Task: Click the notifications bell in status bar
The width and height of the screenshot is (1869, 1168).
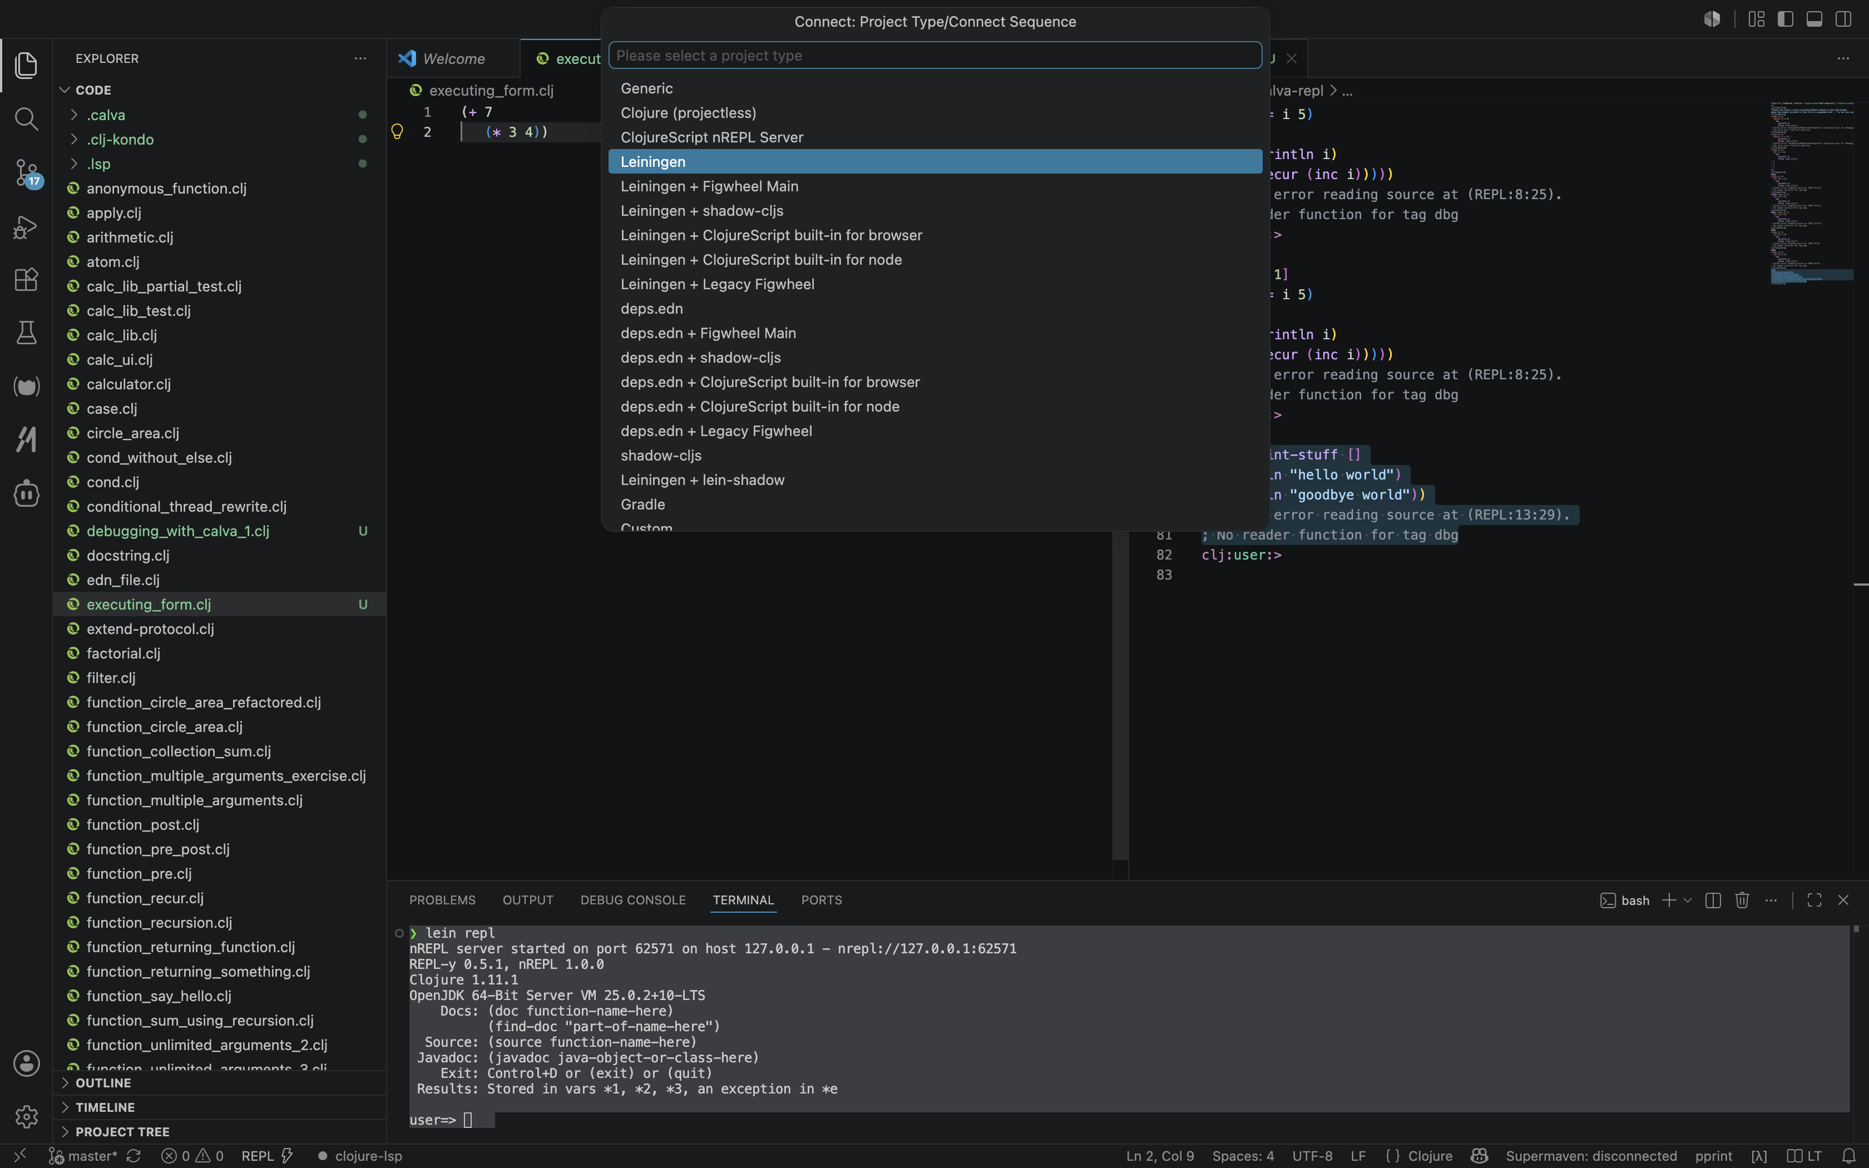Action: pos(1848,1156)
